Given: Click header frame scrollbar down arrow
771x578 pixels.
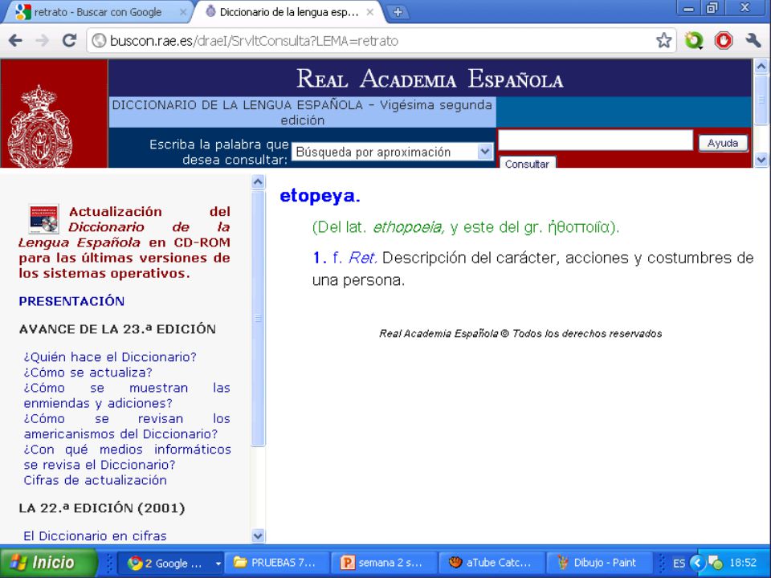Looking at the screenshot, I should 761,161.
